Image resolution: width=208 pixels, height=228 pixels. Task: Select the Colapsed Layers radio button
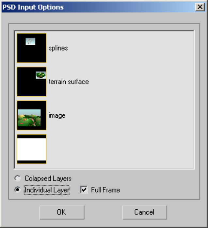(18, 178)
